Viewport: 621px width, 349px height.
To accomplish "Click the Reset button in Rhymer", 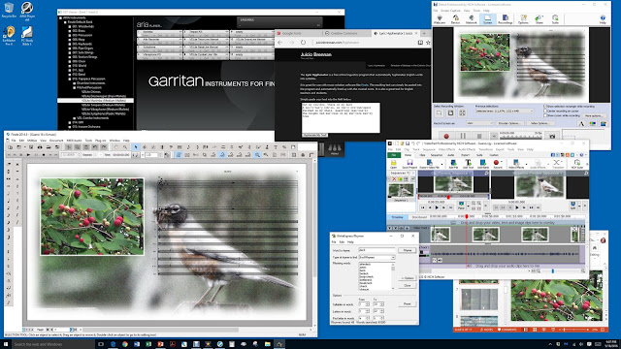I will (x=408, y=303).
